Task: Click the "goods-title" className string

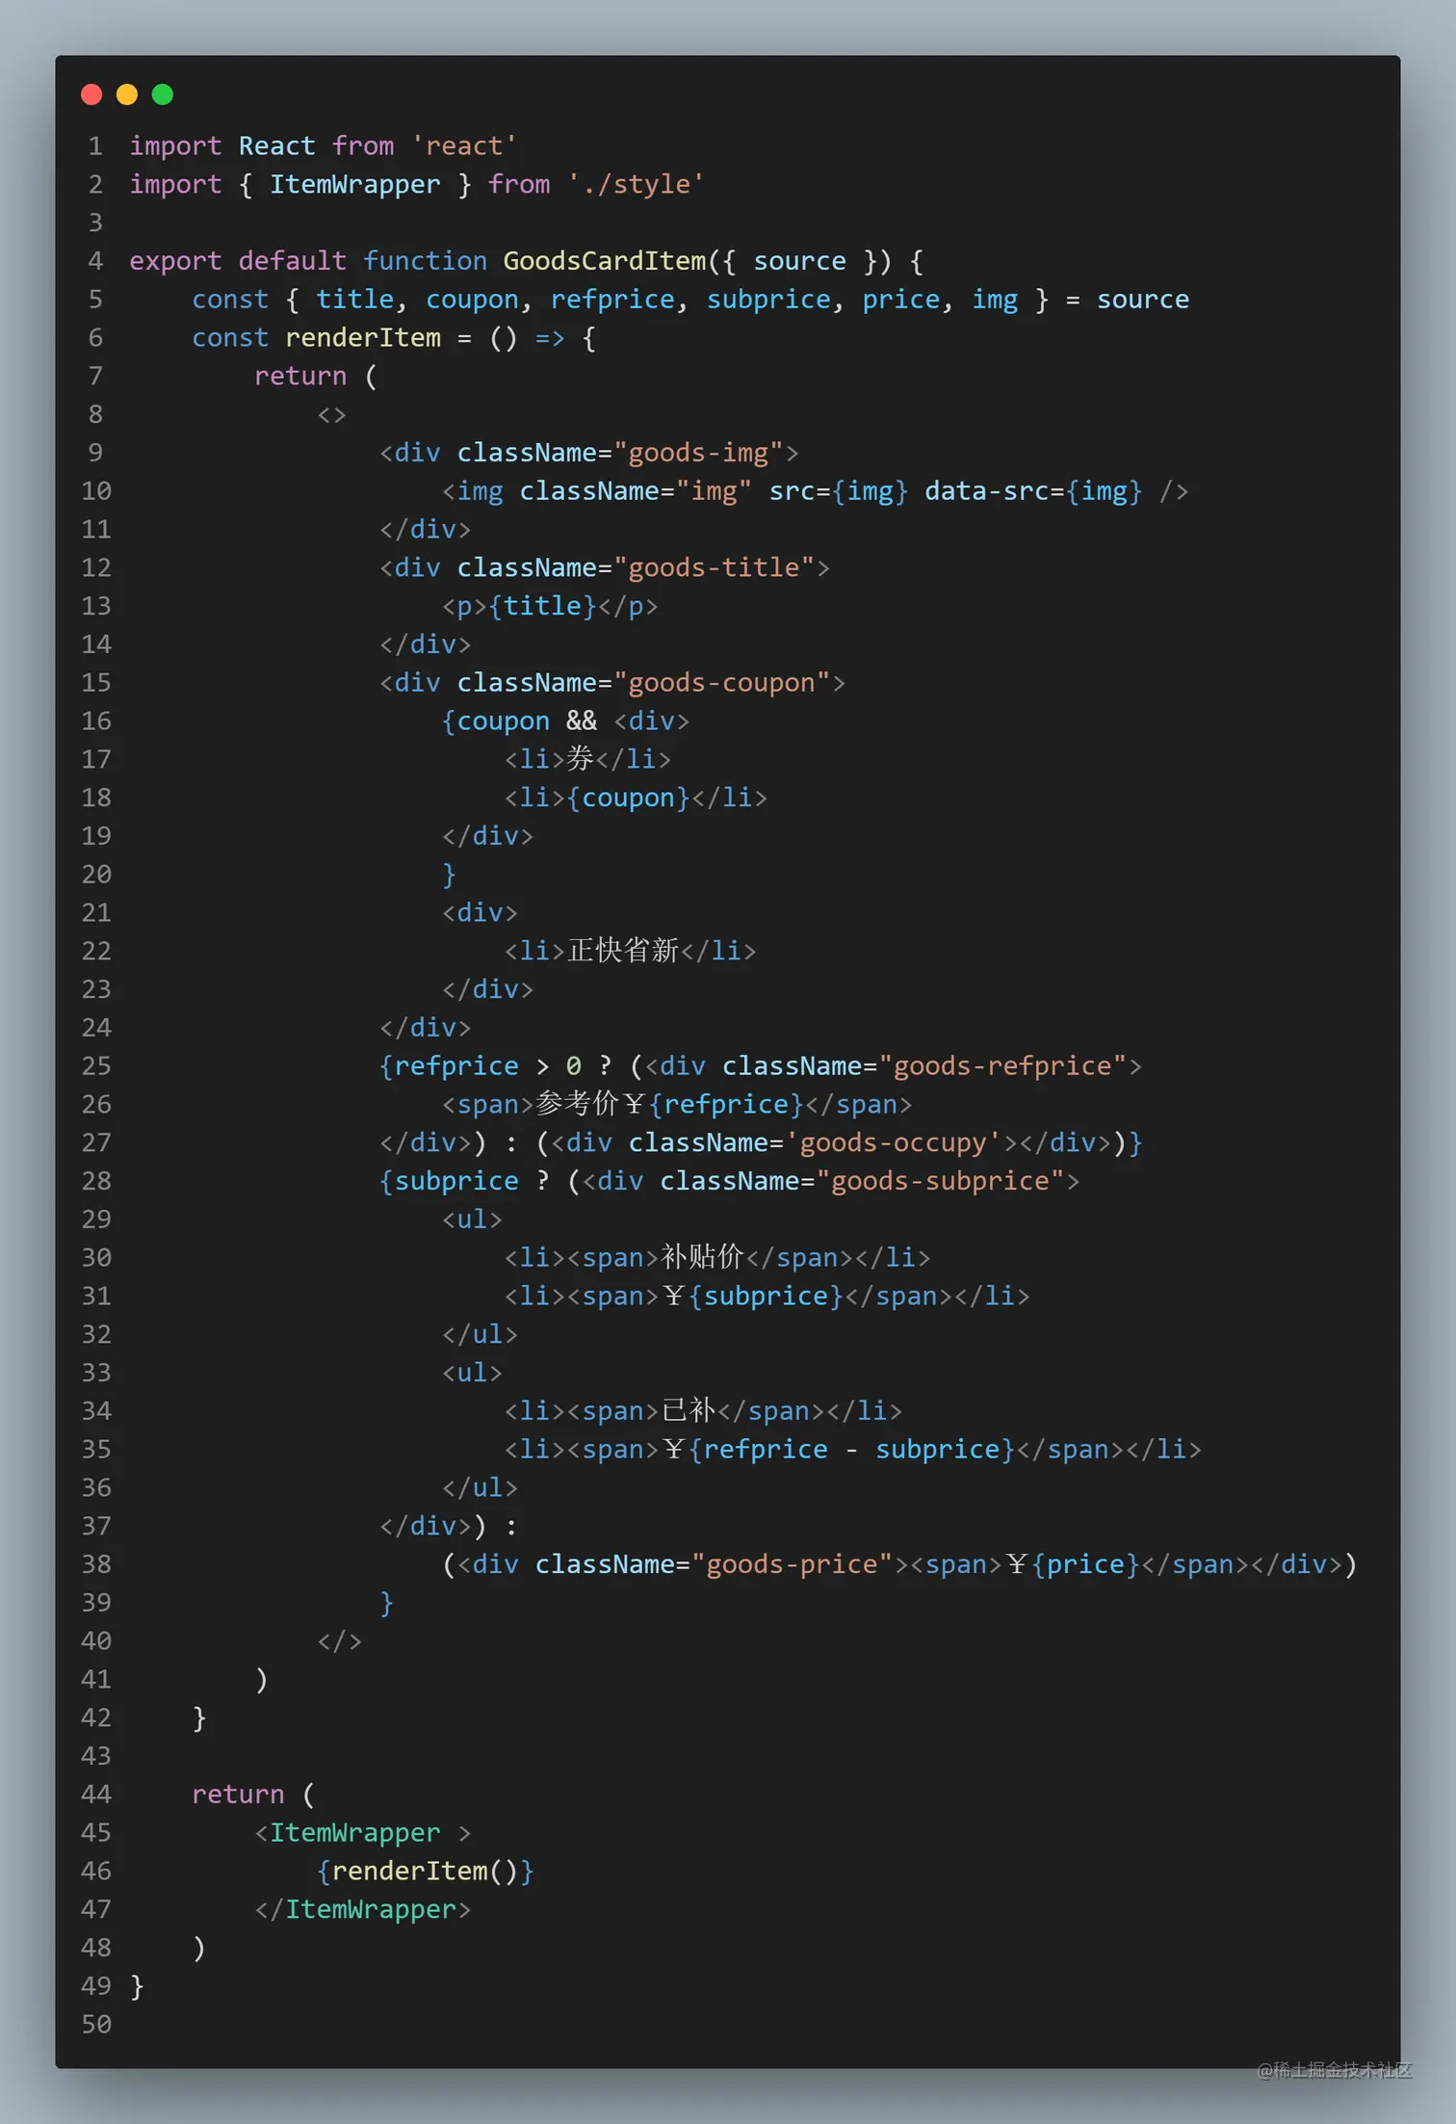Action: [715, 567]
